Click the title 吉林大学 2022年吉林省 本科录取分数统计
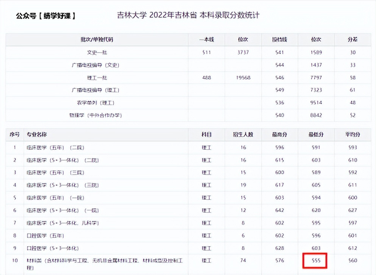This screenshot has height=275, width=376. [x=188, y=15]
